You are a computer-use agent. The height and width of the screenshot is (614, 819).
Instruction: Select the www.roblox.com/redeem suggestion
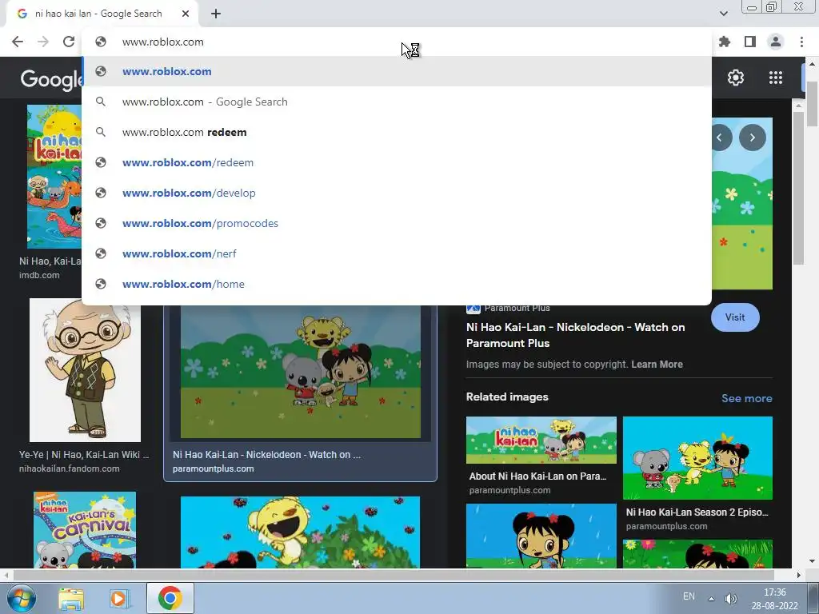click(397, 162)
